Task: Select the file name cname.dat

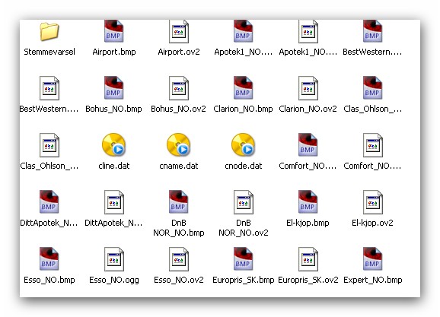Action: (x=179, y=166)
